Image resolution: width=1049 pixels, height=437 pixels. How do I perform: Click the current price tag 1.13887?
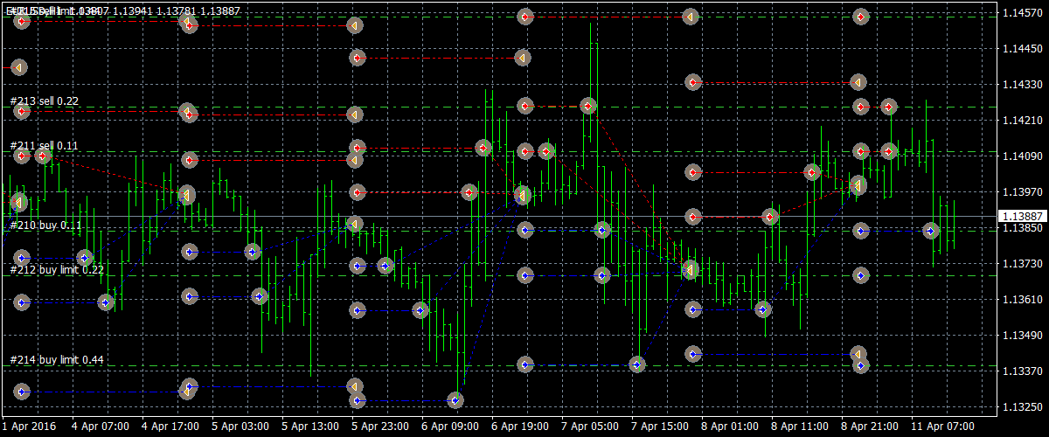click(1022, 216)
